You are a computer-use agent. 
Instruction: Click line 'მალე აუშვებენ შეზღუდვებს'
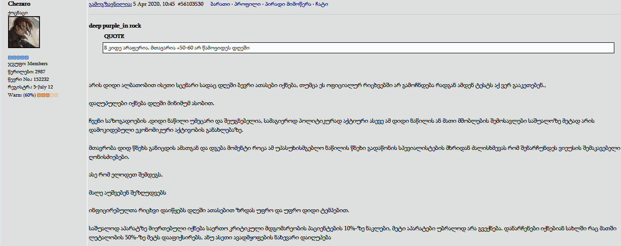[x=127, y=193]
